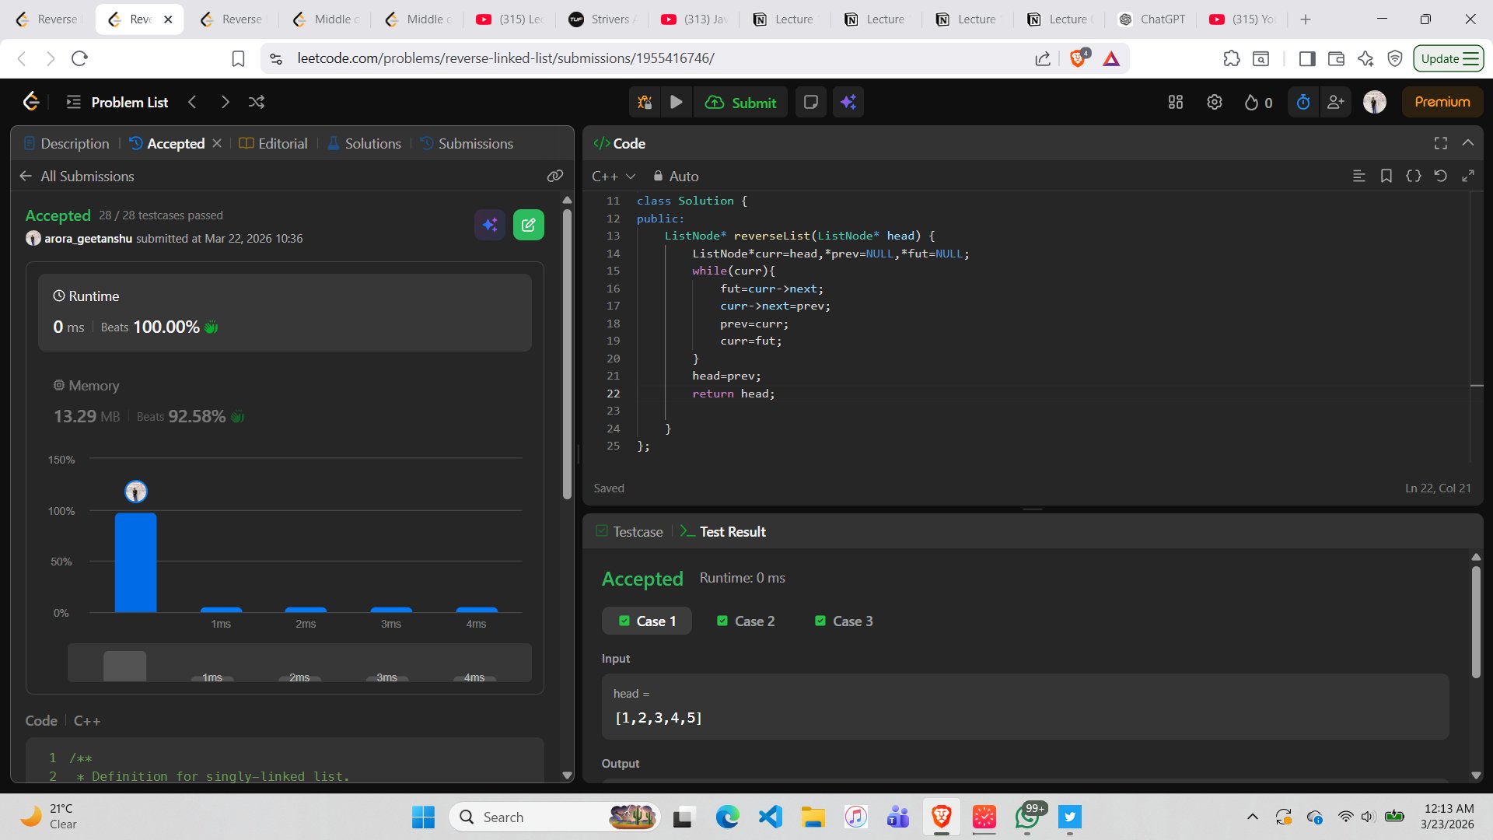Open the debugger bug icon

click(645, 102)
